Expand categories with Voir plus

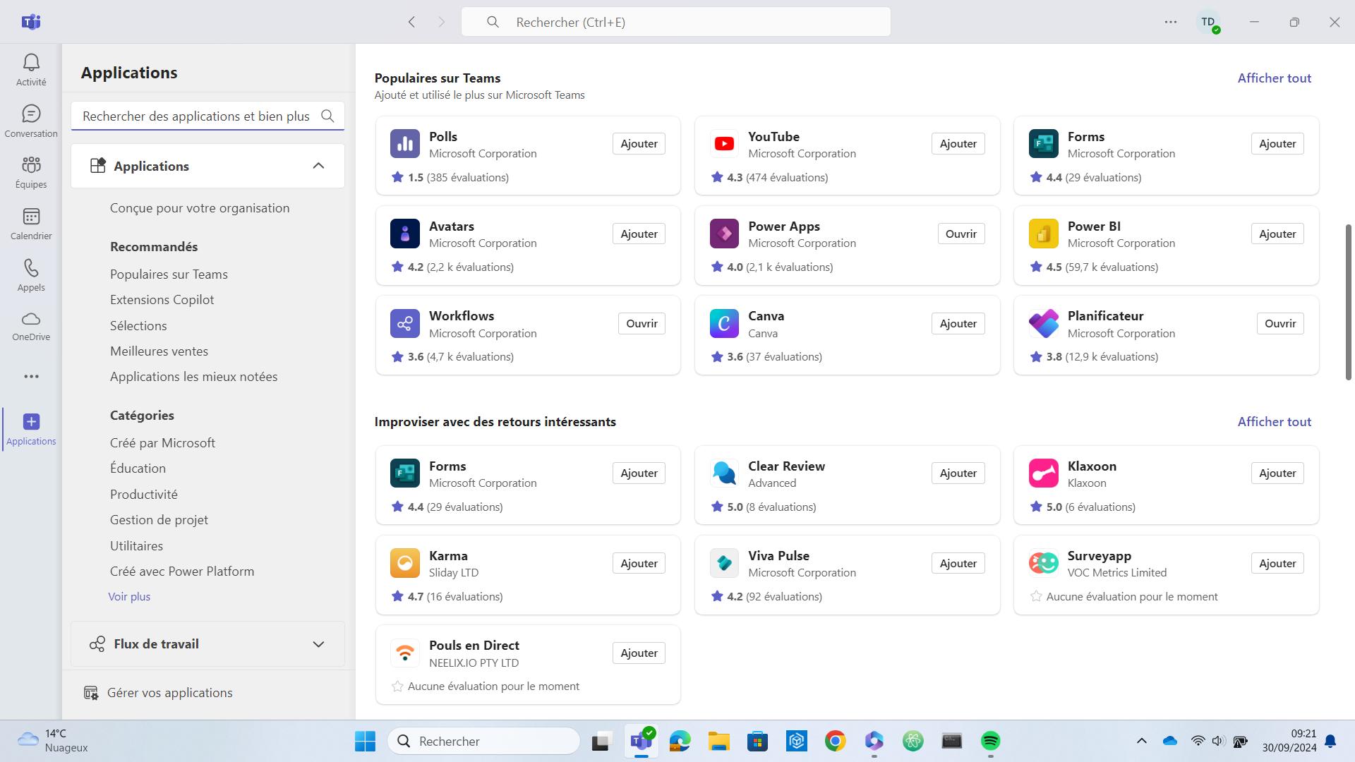[x=129, y=597]
